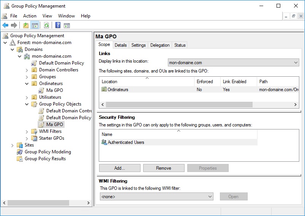The width and height of the screenshot is (305, 216).
Task: Collapse the Group Policy Objects node
Action: coord(27,104)
